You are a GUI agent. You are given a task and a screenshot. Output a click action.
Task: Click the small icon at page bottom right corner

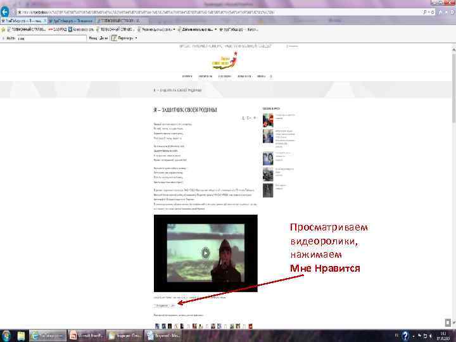tap(448, 322)
